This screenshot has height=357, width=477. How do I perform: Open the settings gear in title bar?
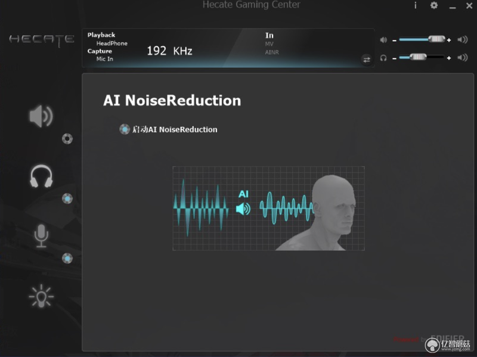click(434, 5)
